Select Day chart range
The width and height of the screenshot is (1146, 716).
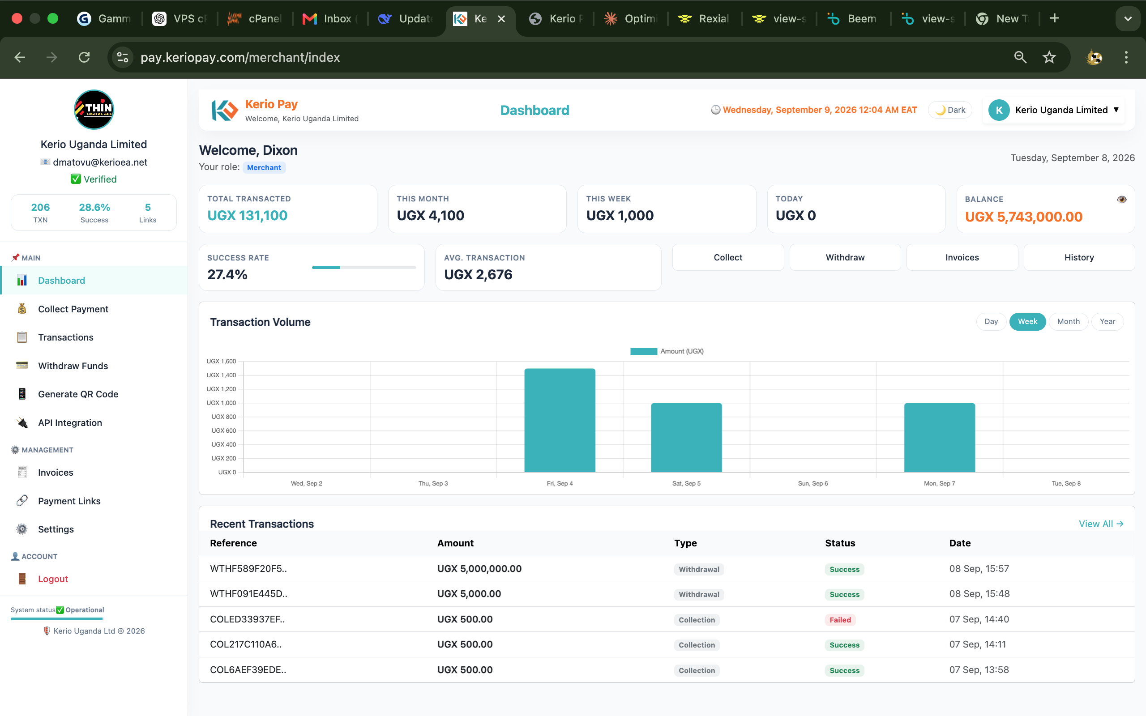[991, 322]
